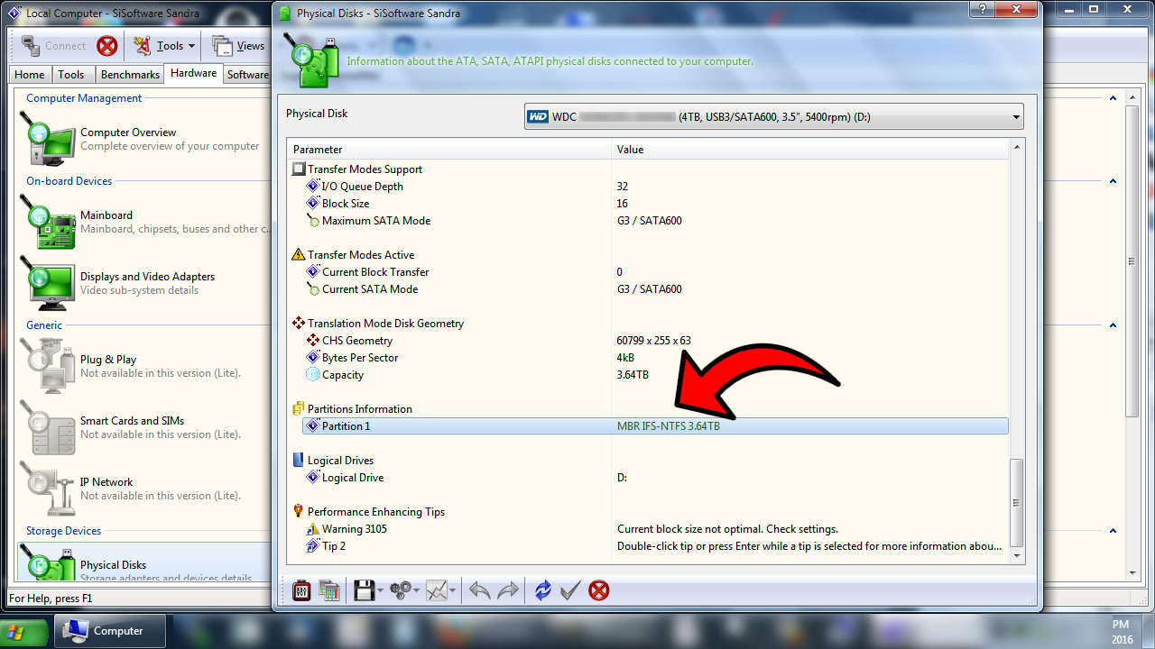Click the red disconnect icon in main toolbar

click(107, 46)
